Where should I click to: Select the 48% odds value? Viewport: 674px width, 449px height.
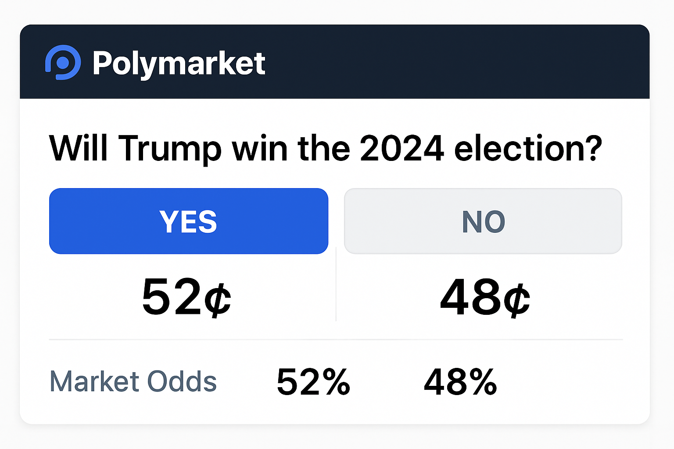coord(460,381)
